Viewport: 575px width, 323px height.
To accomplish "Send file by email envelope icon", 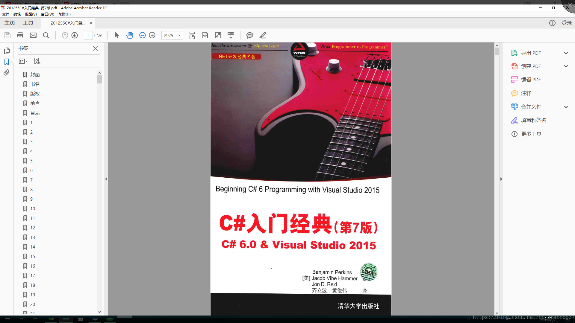I will [x=33, y=35].
